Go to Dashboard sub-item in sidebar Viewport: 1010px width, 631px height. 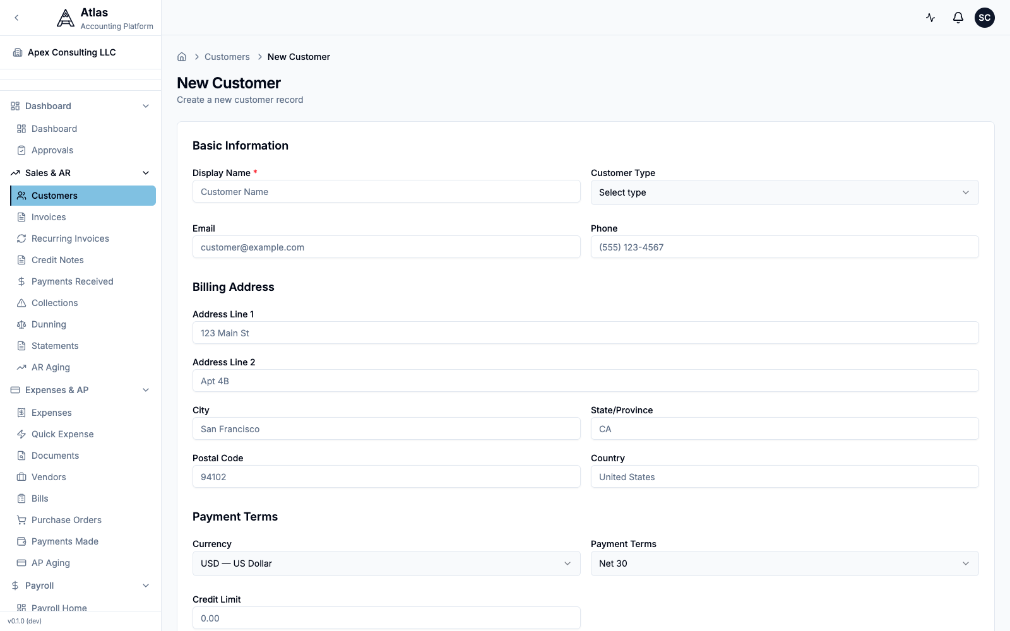[83, 129]
